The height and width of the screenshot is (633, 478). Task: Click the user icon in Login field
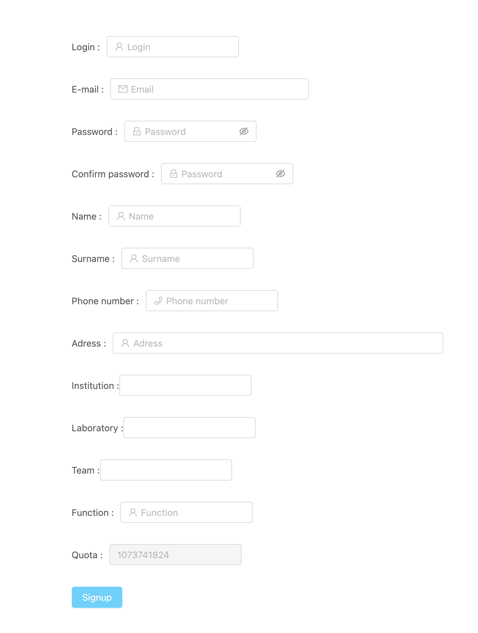119,47
